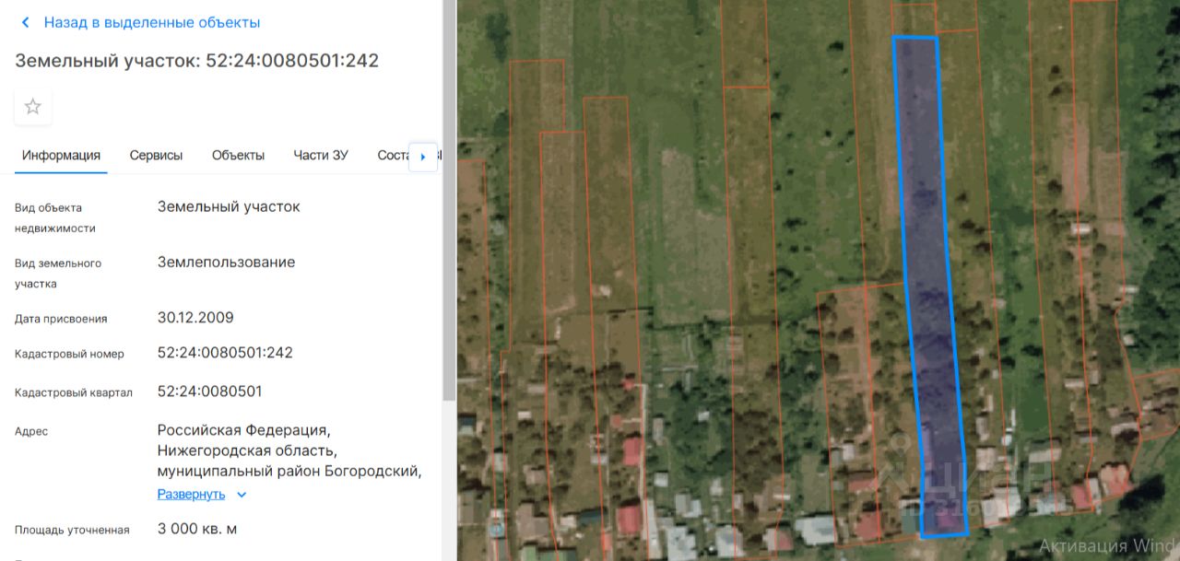Click the back arrow chevron icon

click(x=25, y=22)
